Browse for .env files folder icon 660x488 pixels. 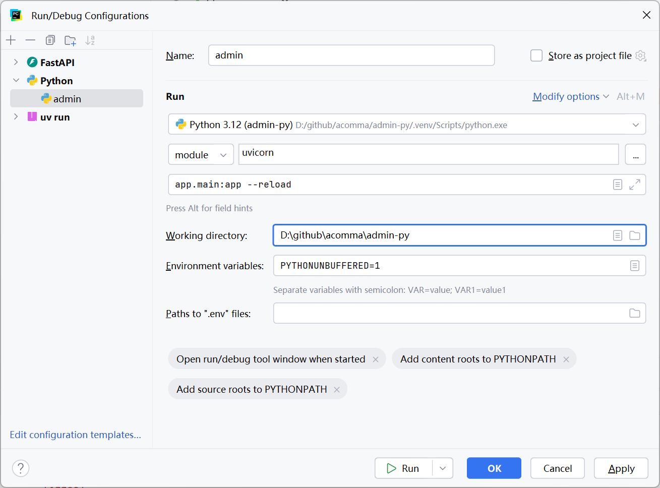click(635, 314)
